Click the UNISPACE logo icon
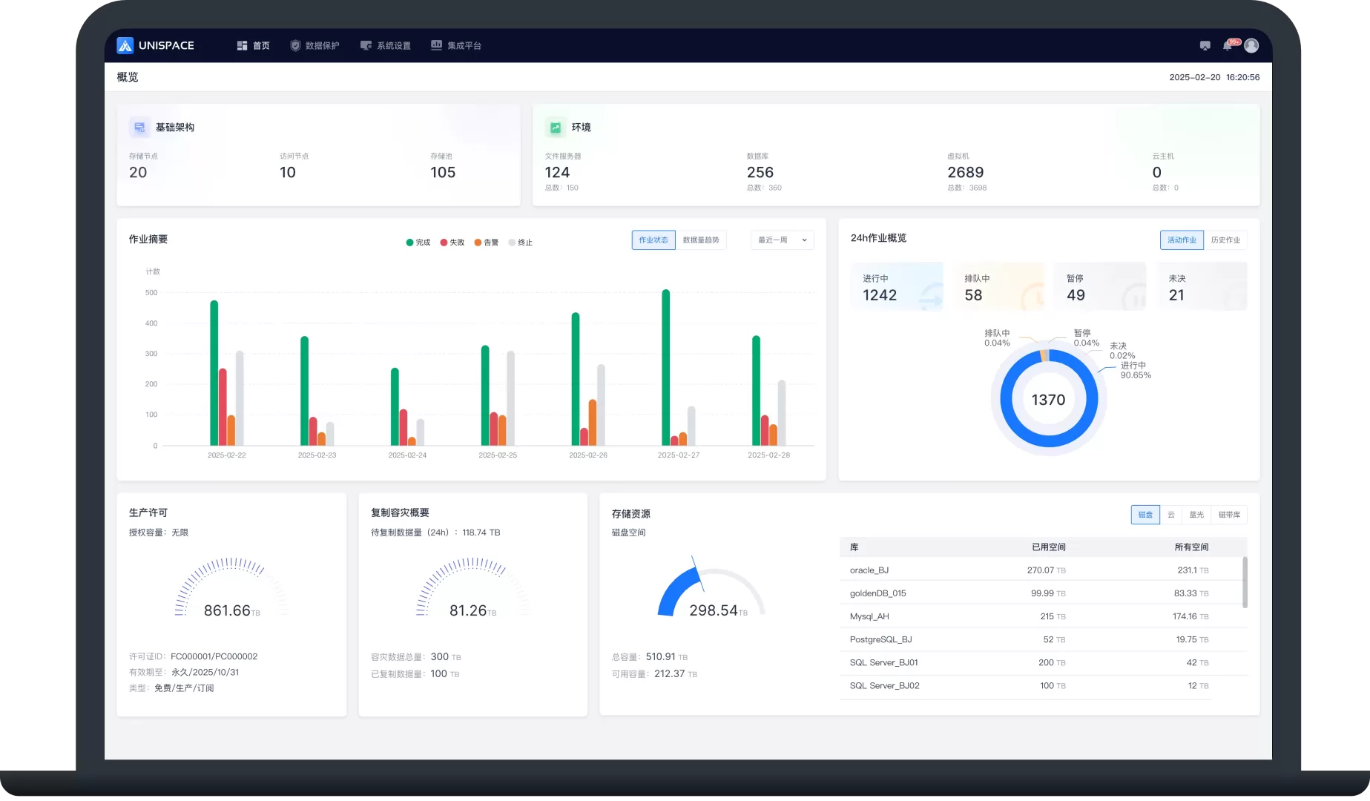 coord(125,45)
